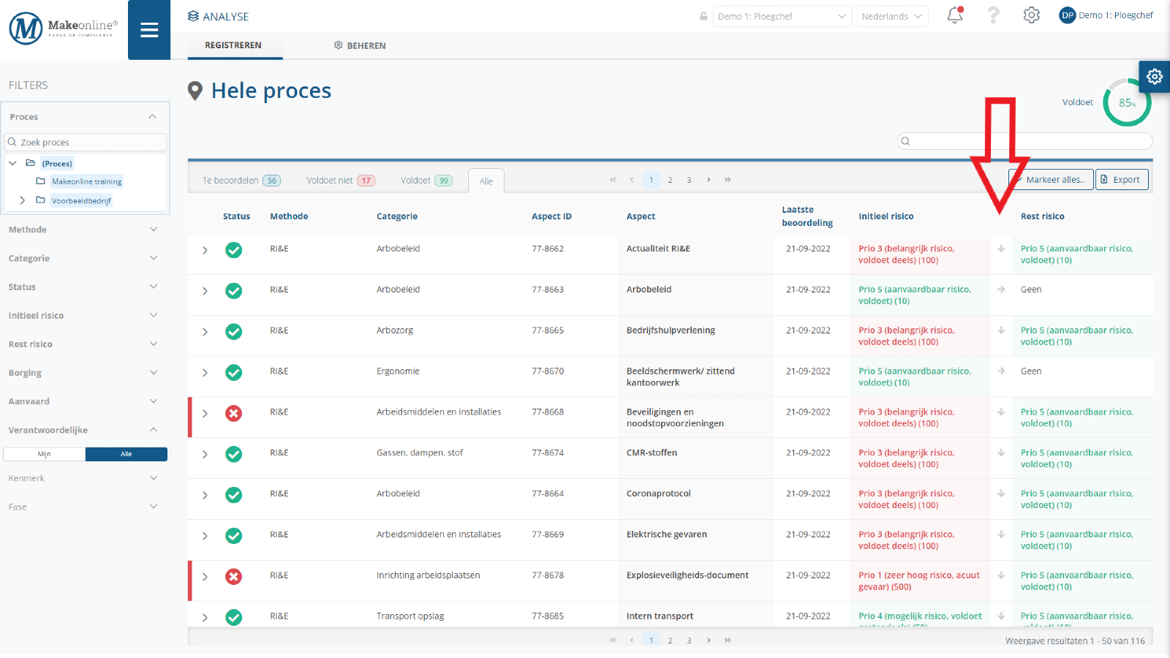Viewport: 1170px width, 658px height.
Task: Expand the Voorbeeldbedrijf tree folder
Action: pos(23,200)
